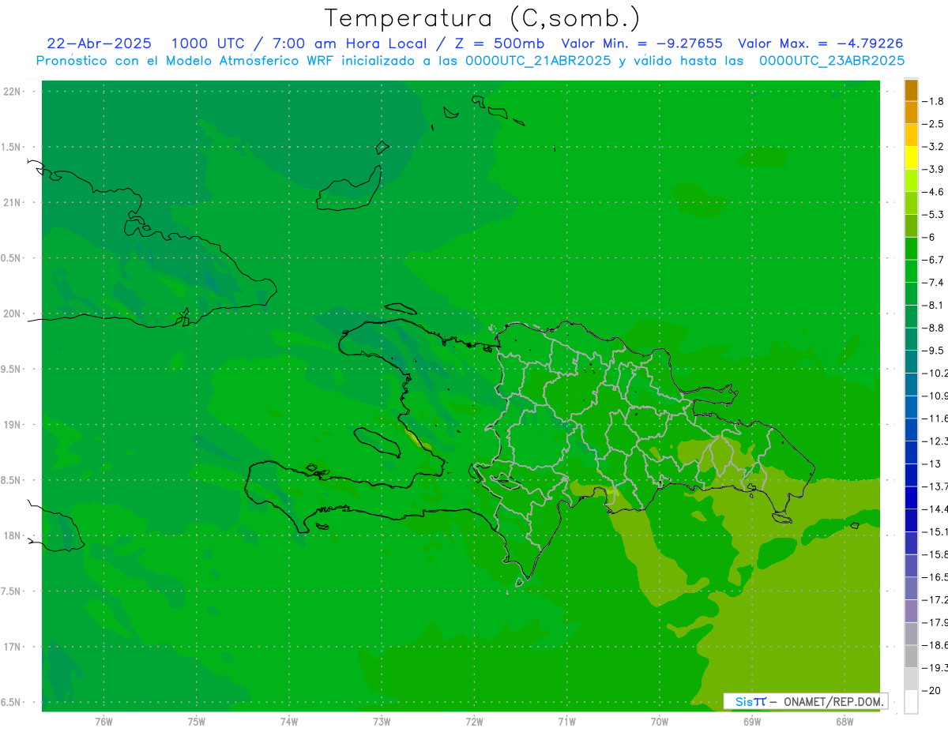Pick the white bottom swatch below -20
The image size is (948, 732).
pyautogui.click(x=911, y=702)
